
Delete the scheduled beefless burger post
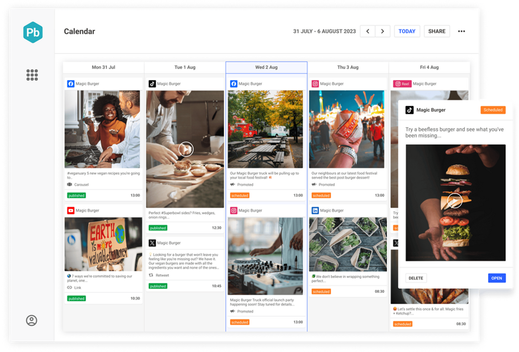coord(416,278)
